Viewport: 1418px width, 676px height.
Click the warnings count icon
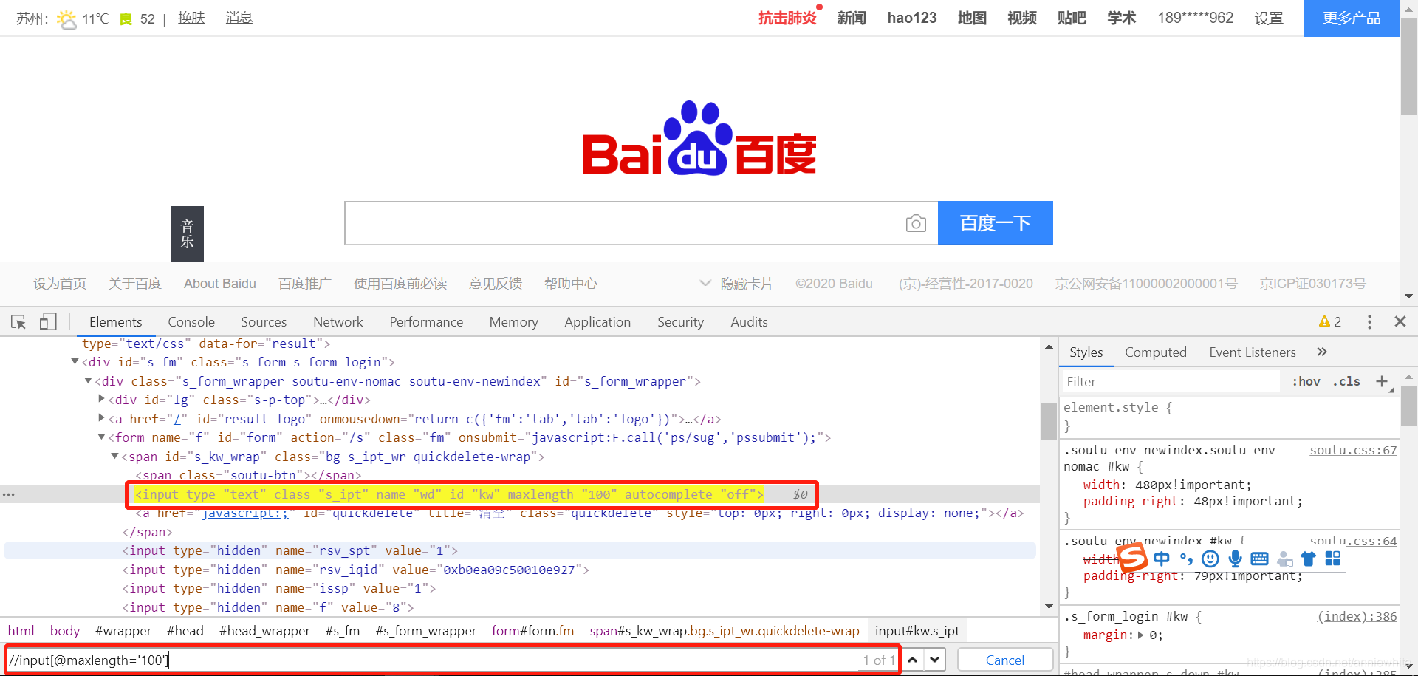pyautogui.click(x=1330, y=321)
